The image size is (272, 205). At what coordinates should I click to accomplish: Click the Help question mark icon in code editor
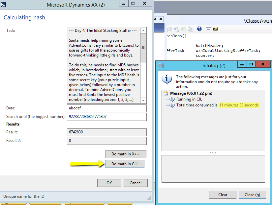coord(199,29)
